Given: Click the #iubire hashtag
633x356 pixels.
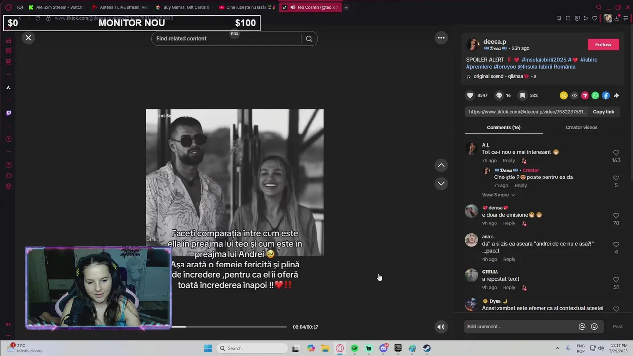Looking at the screenshot, I should pyautogui.click(x=588, y=60).
